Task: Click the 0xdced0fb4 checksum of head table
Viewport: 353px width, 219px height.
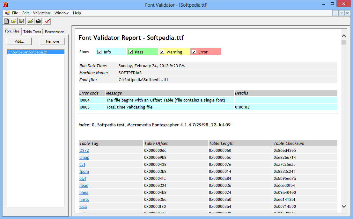Action: 284,185
